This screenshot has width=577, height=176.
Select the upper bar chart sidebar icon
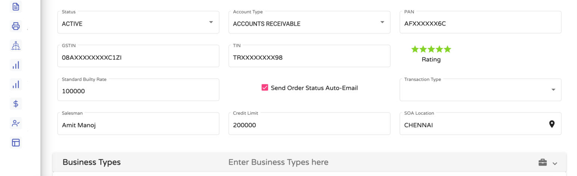pyautogui.click(x=16, y=65)
